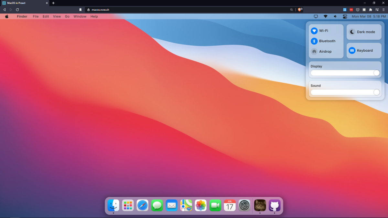The image size is (388, 218).
Task: Select the Maps icon in the dock
Action: click(186, 205)
